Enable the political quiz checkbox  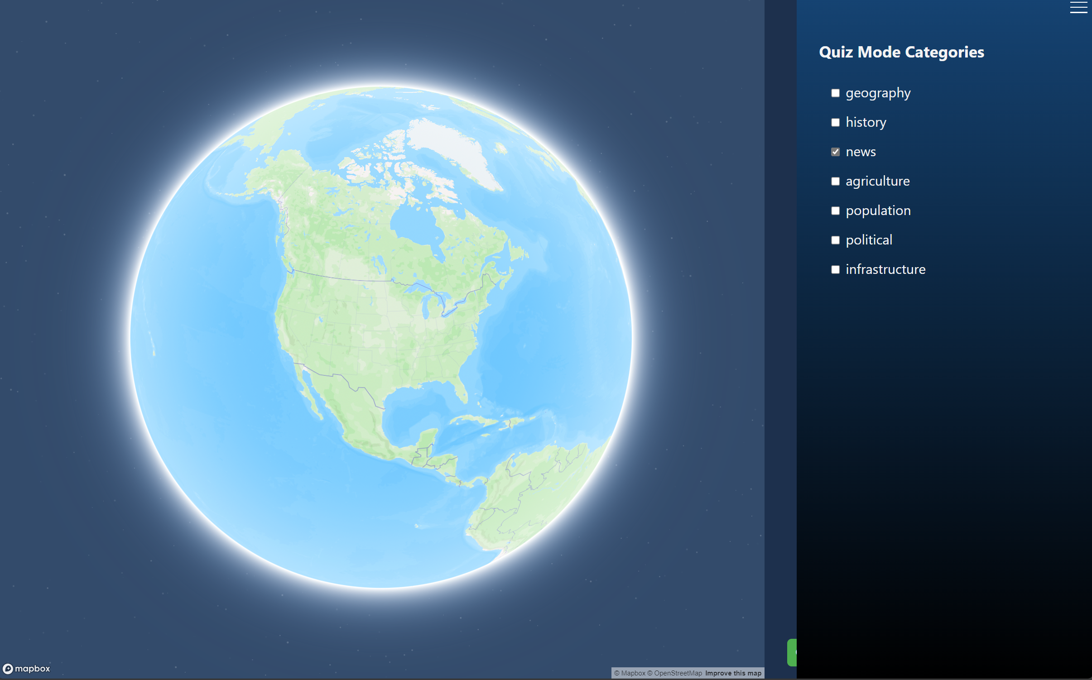[835, 240]
